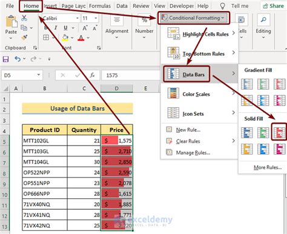
Task: Click the Cut scissors icon
Action: coord(24,18)
